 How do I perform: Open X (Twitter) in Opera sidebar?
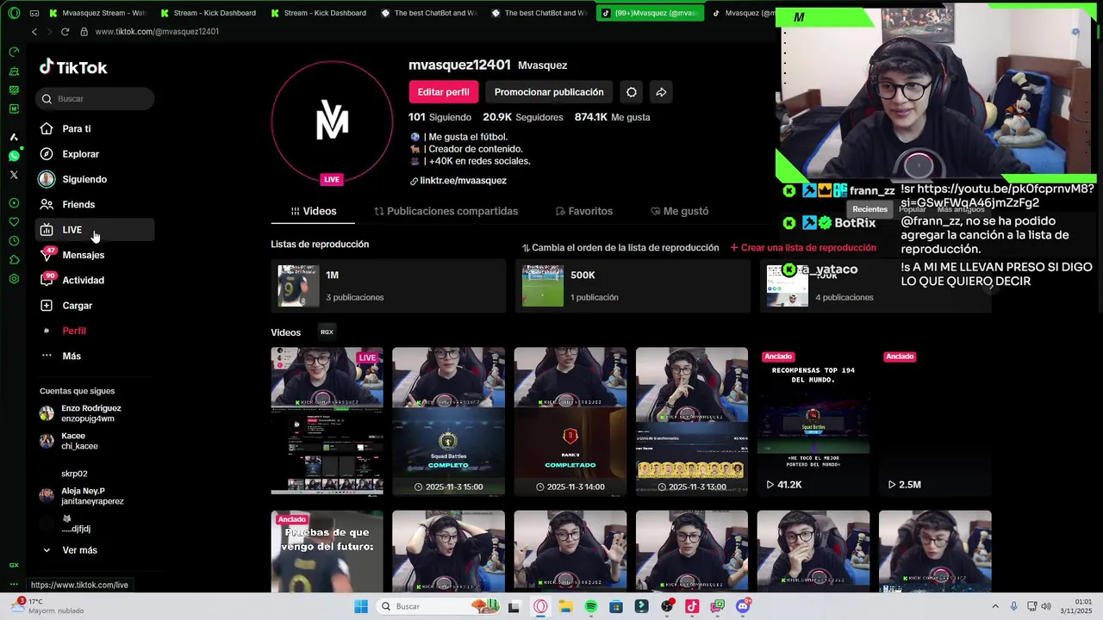point(14,175)
